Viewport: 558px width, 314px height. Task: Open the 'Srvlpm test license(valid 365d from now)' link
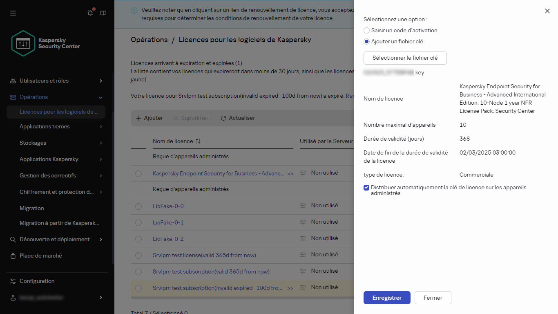[204, 255]
